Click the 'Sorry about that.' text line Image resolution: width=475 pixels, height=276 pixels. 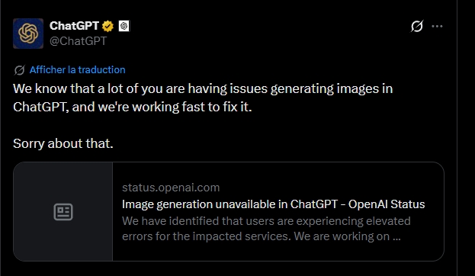[63, 143]
